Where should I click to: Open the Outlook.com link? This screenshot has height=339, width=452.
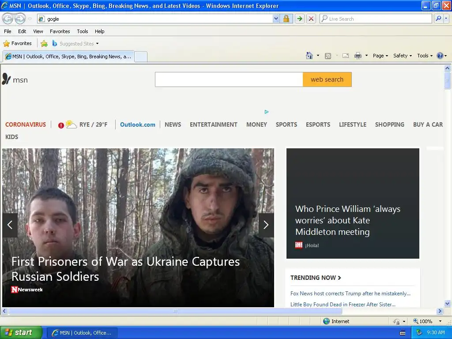pos(138,124)
